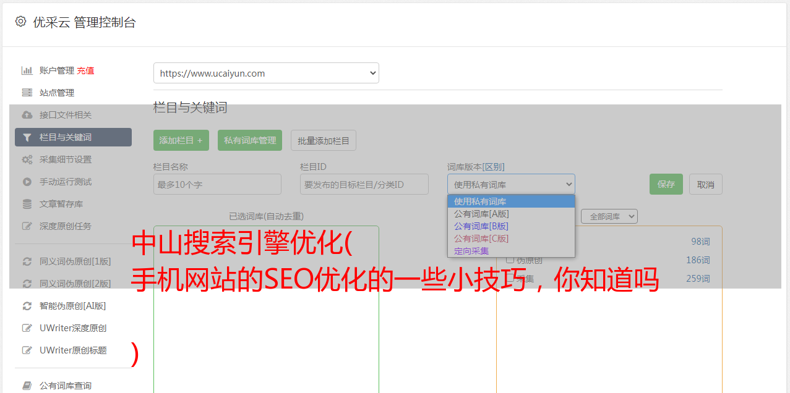
Task: Click the 栏目ID input field
Action: [x=364, y=184]
